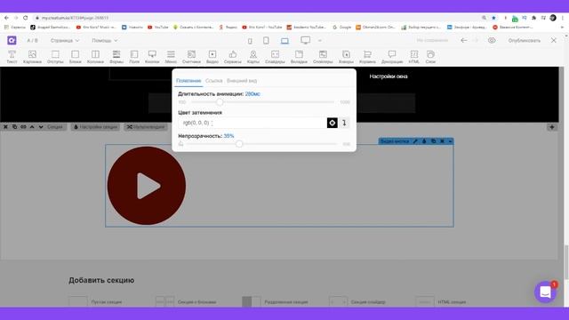The image size is (569, 320).
Task: Switch to the Появление tab
Action: click(188, 81)
